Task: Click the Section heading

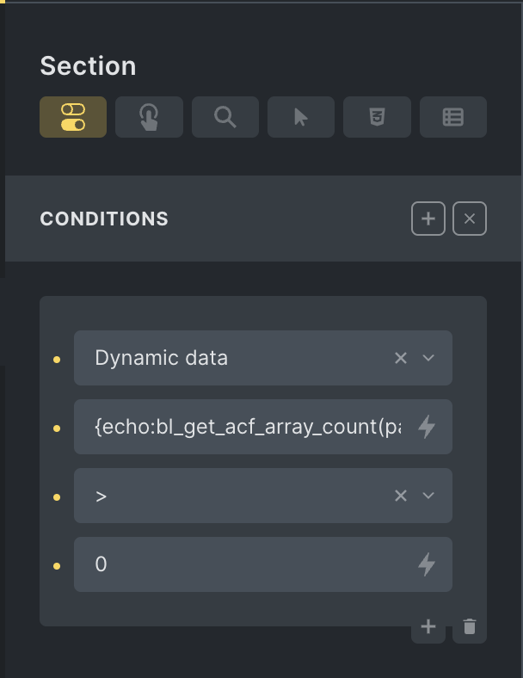Action: click(x=89, y=66)
